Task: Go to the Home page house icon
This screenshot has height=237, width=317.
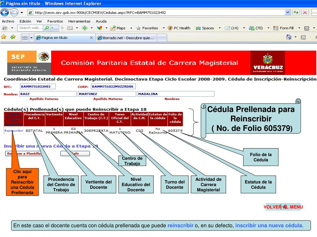Action: click(x=289, y=37)
